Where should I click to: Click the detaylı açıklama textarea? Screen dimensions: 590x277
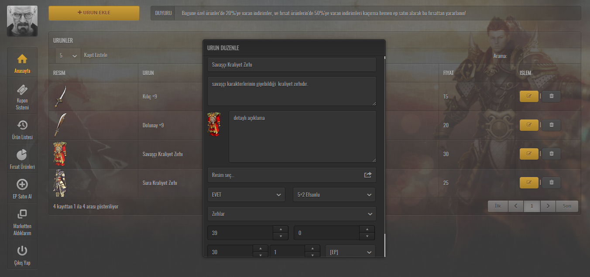[302, 137]
